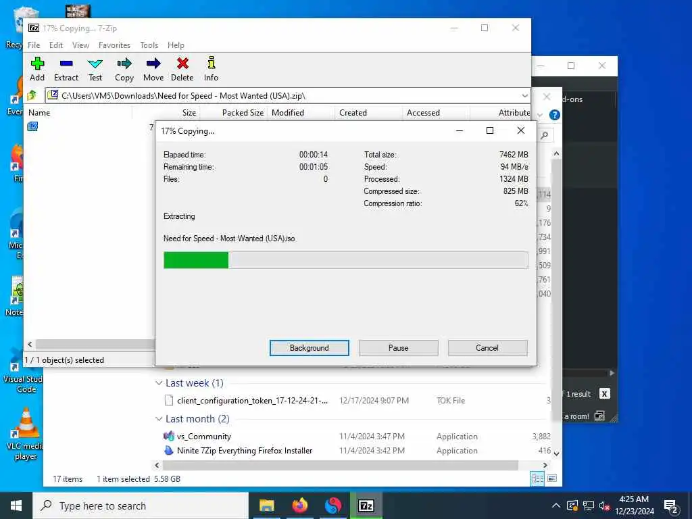Open the taskbar clock and date
The height and width of the screenshot is (519, 692).
click(x=634, y=505)
